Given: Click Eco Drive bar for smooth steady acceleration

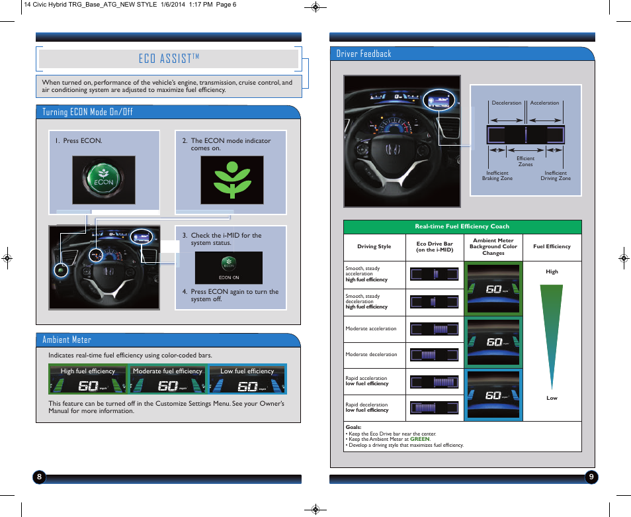Looking at the screenshot, I should pyautogui.click(x=434, y=274).
